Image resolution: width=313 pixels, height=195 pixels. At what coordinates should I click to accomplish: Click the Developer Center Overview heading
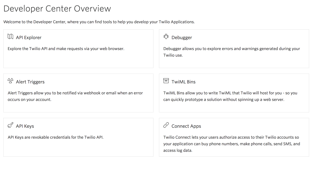point(57,8)
